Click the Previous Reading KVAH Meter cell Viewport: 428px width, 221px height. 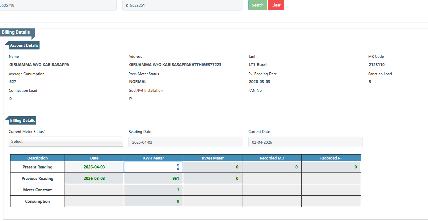[212, 179]
